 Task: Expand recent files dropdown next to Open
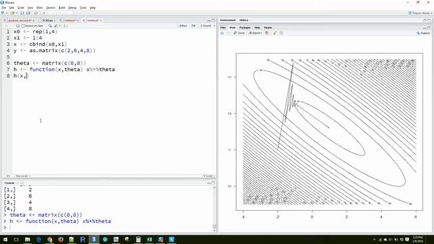tap(16, 13)
